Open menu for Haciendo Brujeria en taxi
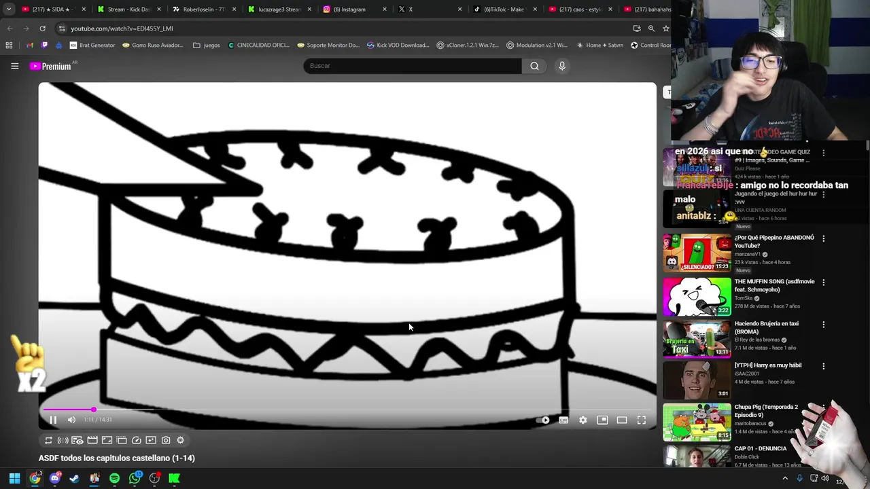Image resolution: width=870 pixels, height=489 pixels. (823, 325)
